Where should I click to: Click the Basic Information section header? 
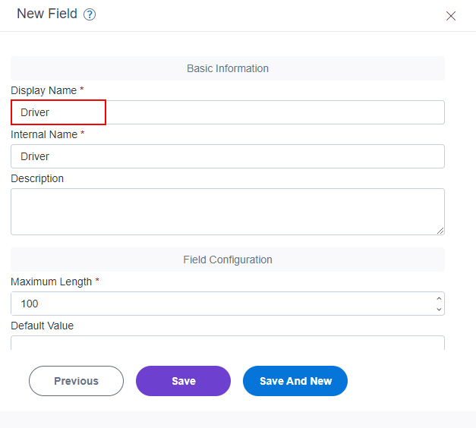[228, 68]
